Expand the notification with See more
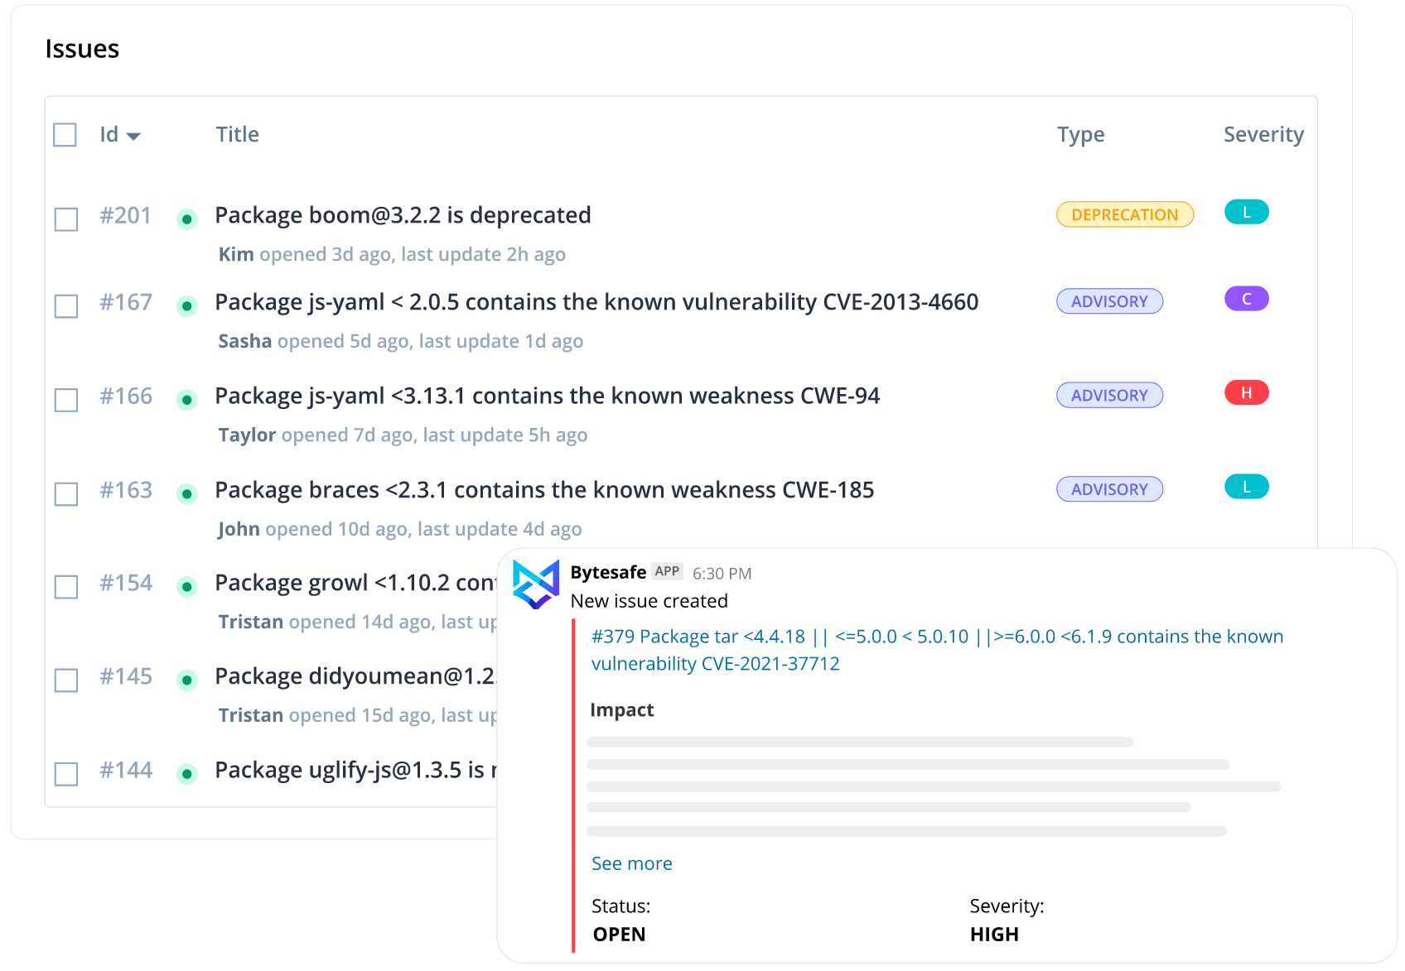This screenshot has height=971, width=1405. (x=631, y=863)
